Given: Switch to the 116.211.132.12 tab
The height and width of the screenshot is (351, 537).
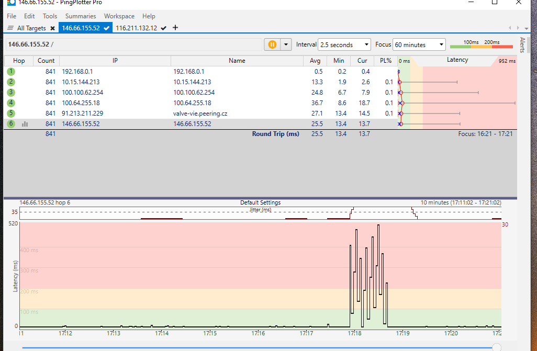Looking at the screenshot, I should point(136,28).
